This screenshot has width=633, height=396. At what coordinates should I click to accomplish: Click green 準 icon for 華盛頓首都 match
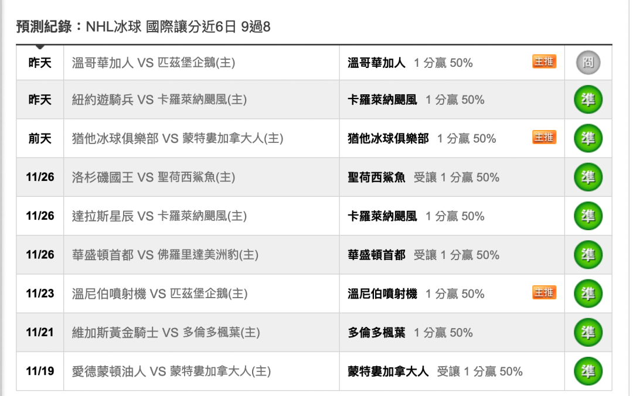(x=588, y=255)
